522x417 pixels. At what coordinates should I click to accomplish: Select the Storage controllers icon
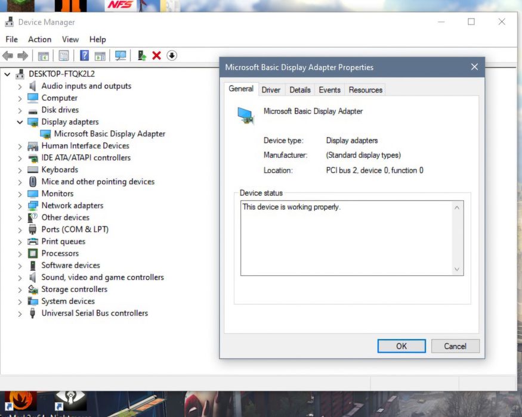coord(33,290)
